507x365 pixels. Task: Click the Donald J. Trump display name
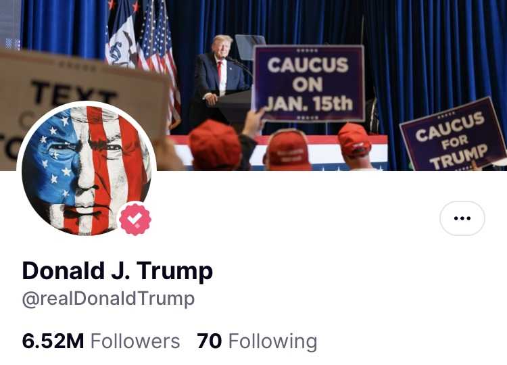pyautogui.click(x=118, y=271)
